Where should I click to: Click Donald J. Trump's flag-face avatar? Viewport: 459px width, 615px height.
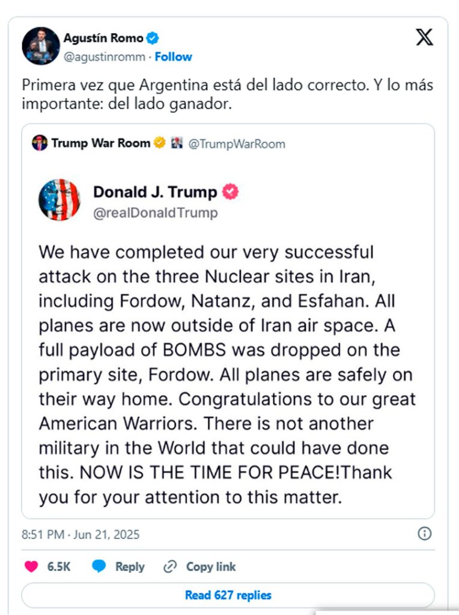pos(59,199)
